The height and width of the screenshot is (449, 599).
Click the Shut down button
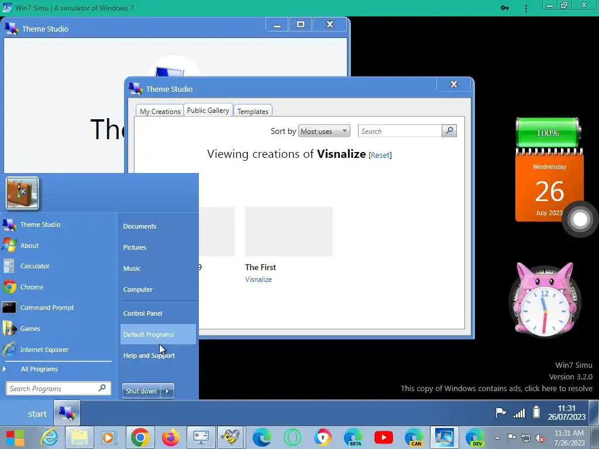pyautogui.click(x=142, y=391)
